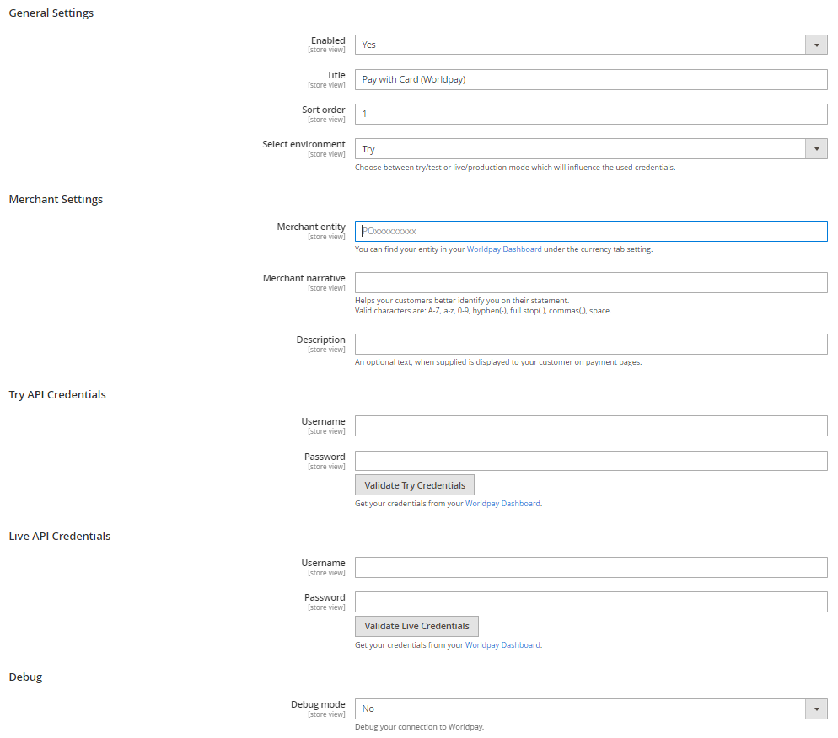This screenshot has height=738, width=838.
Task: Focus the Merchant entity field
Action: 590,231
